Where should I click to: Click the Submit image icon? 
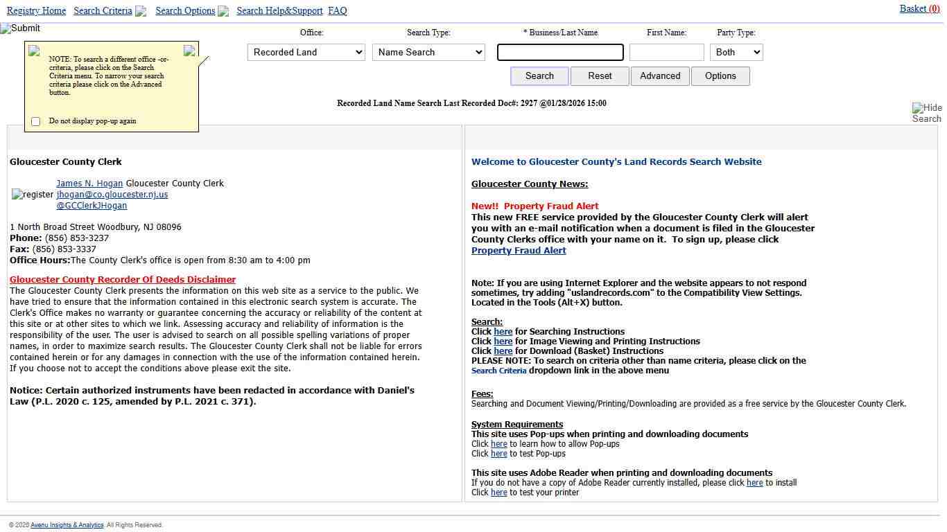[20, 28]
